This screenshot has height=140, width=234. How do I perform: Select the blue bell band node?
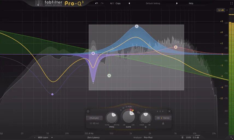(137, 26)
